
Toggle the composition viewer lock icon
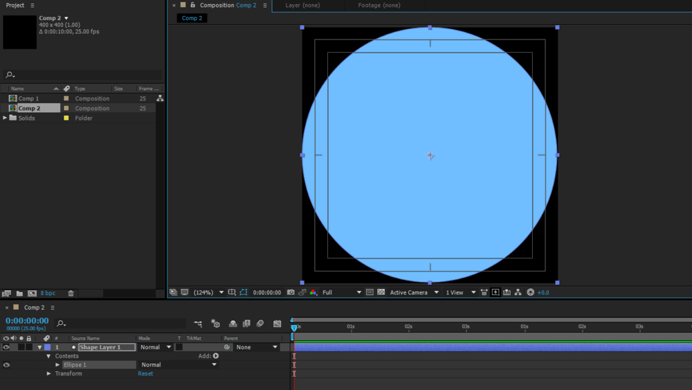193,5
